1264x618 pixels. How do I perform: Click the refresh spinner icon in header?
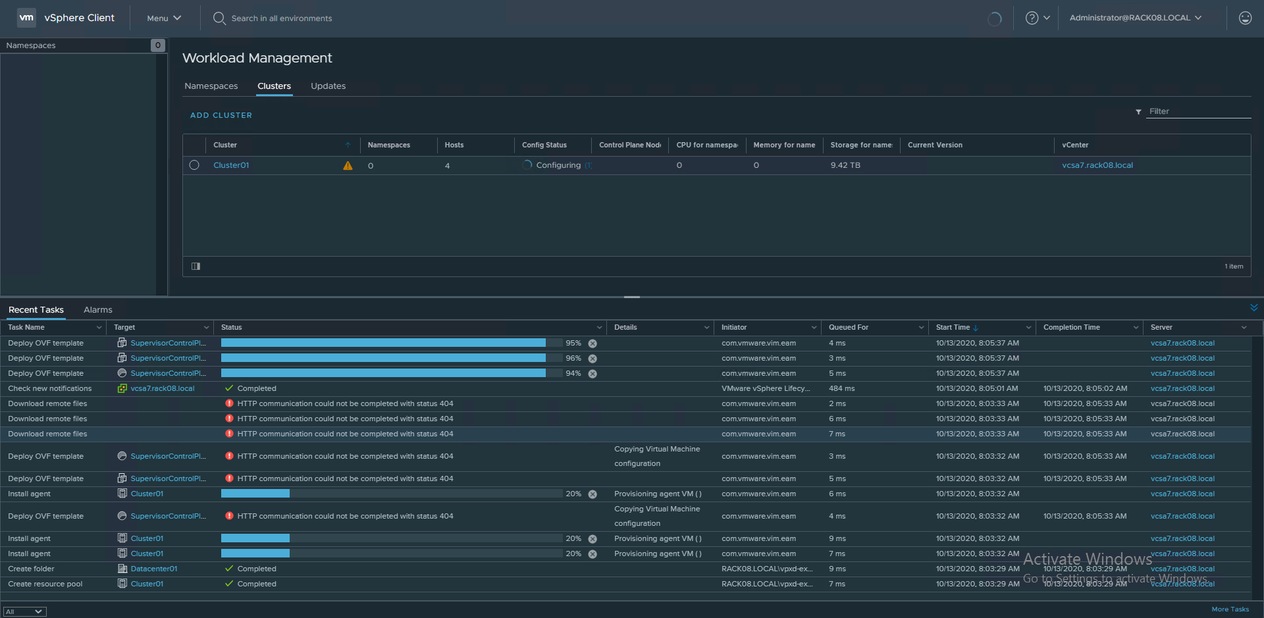click(x=994, y=18)
